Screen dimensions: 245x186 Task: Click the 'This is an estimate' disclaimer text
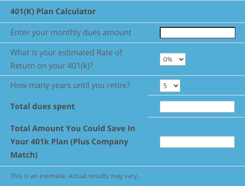[x=38, y=176]
